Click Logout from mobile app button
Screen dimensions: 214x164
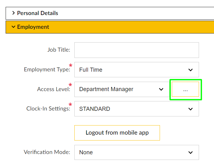pos(117,133)
